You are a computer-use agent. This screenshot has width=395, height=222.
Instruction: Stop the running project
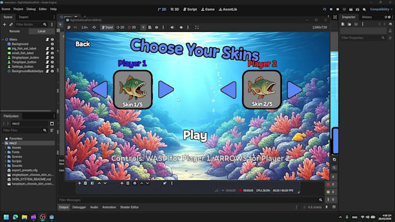click(337, 9)
